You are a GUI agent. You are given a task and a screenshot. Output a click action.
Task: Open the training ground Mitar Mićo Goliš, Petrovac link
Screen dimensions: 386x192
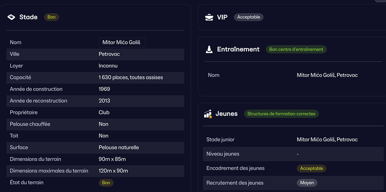(327, 75)
